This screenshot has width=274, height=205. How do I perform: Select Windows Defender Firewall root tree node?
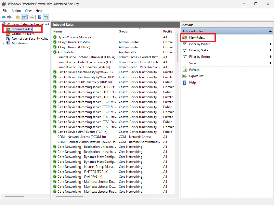point(28,24)
